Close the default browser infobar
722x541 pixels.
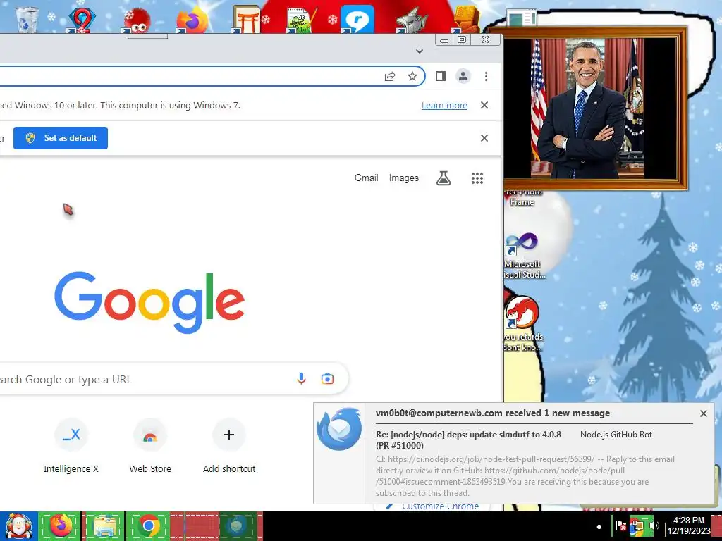pos(484,138)
